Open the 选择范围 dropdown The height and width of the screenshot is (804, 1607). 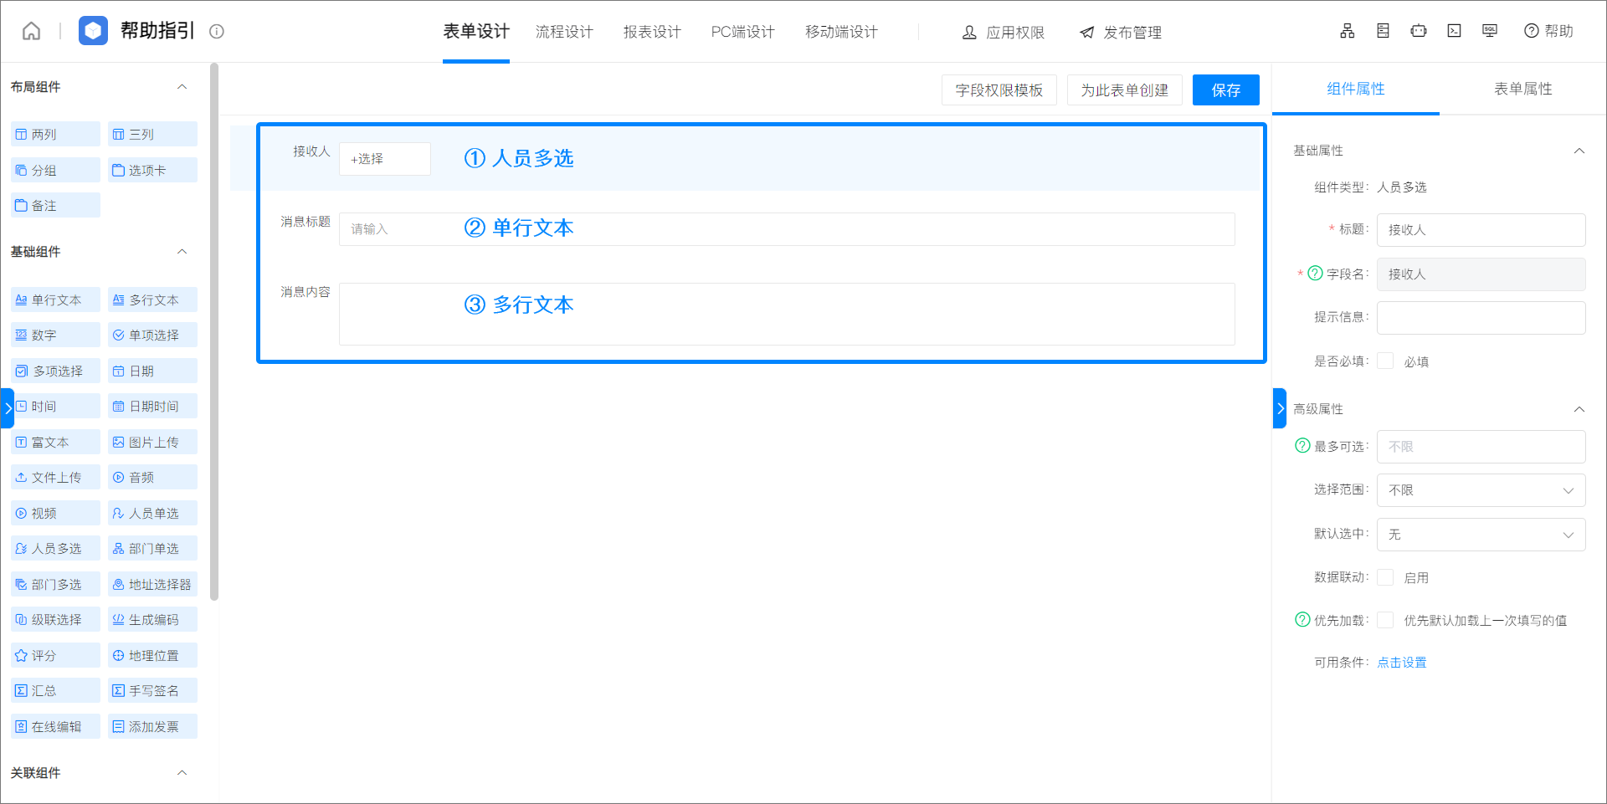[1481, 490]
